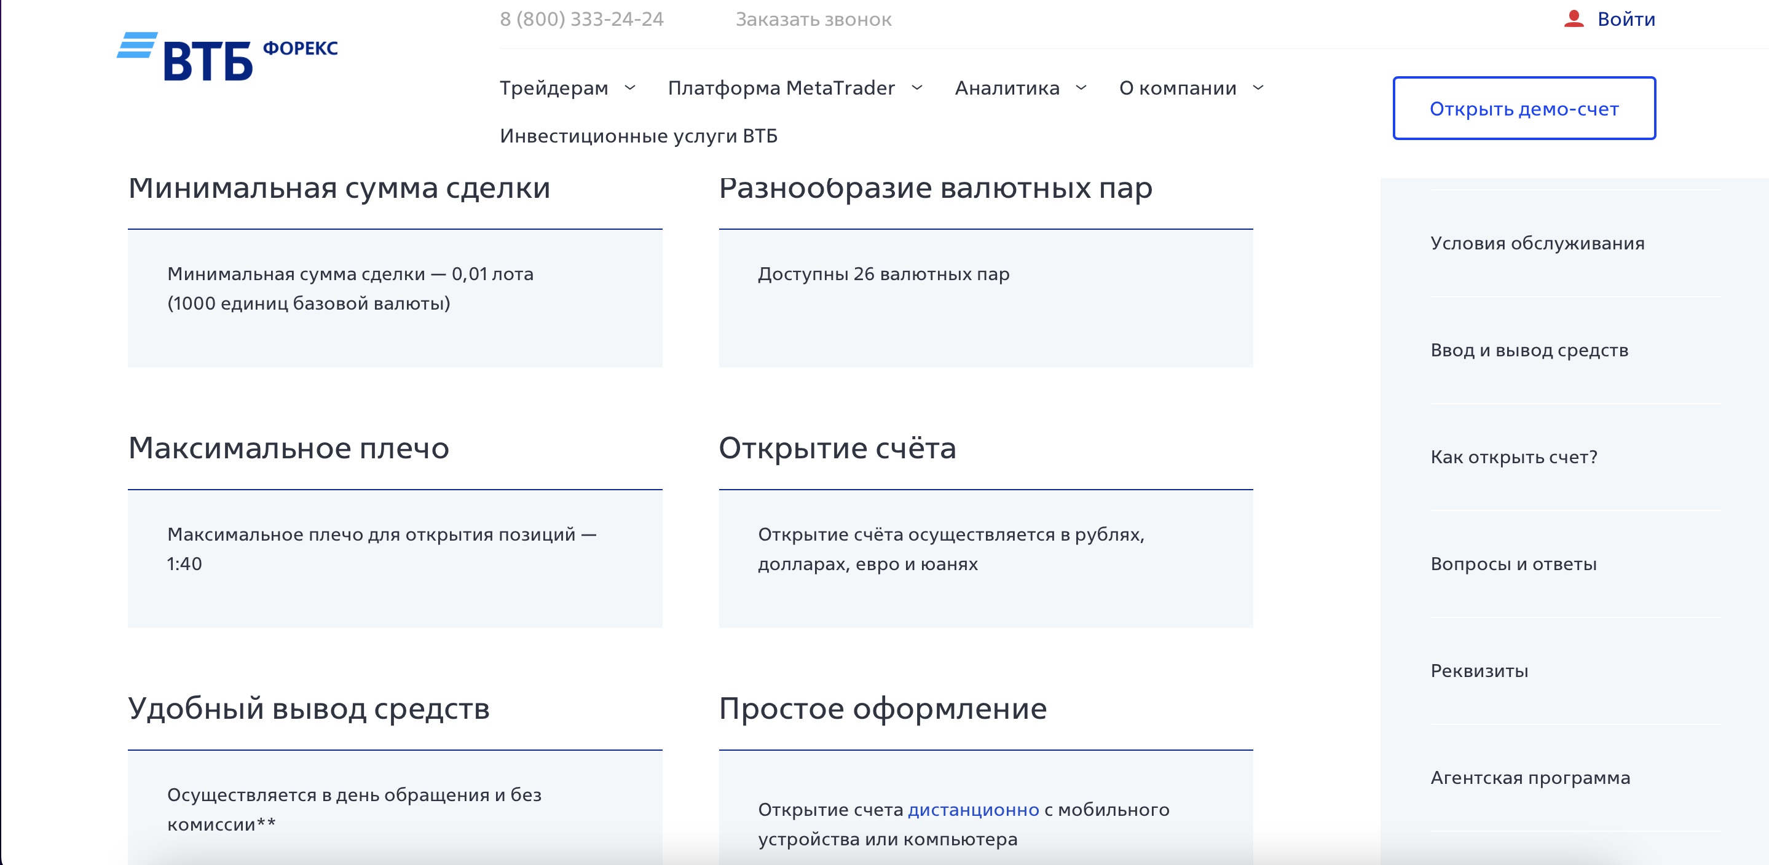The width and height of the screenshot is (1769, 865).
Task: Select Как открыть счет? in sidebar
Action: (x=1513, y=456)
